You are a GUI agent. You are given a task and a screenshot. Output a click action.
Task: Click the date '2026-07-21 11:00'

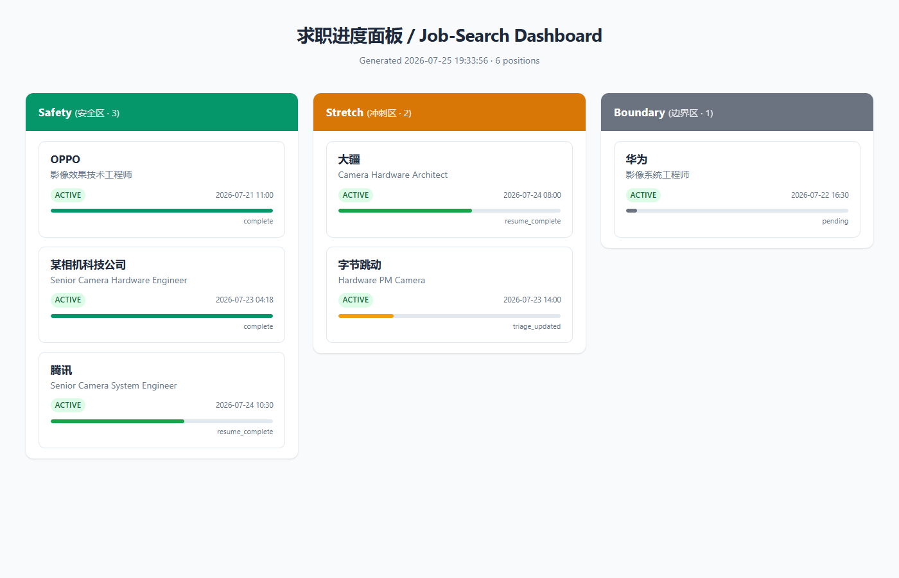click(245, 195)
